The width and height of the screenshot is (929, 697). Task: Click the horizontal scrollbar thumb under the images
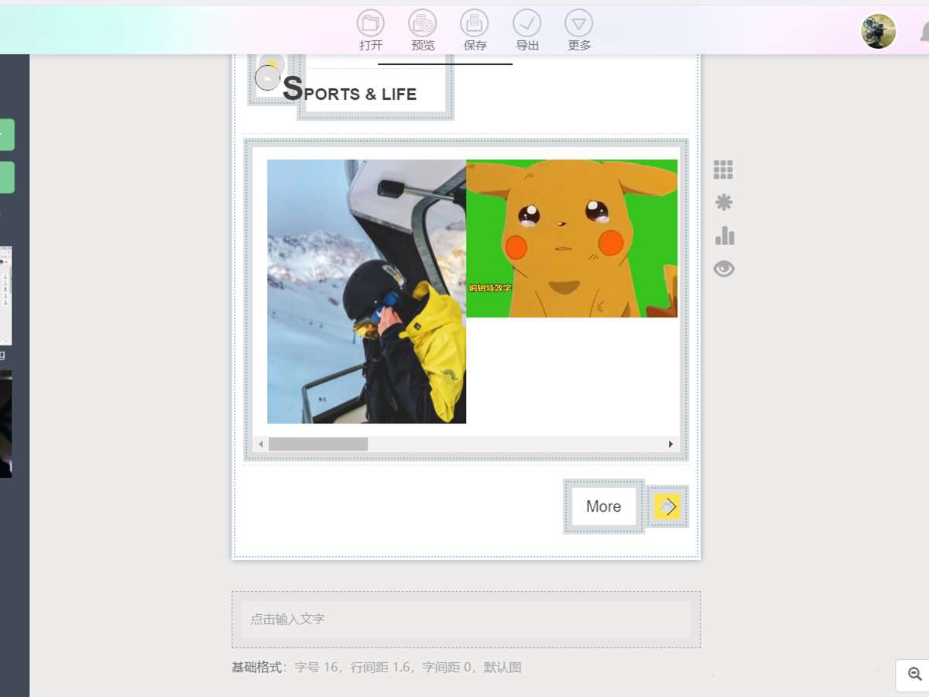318,445
